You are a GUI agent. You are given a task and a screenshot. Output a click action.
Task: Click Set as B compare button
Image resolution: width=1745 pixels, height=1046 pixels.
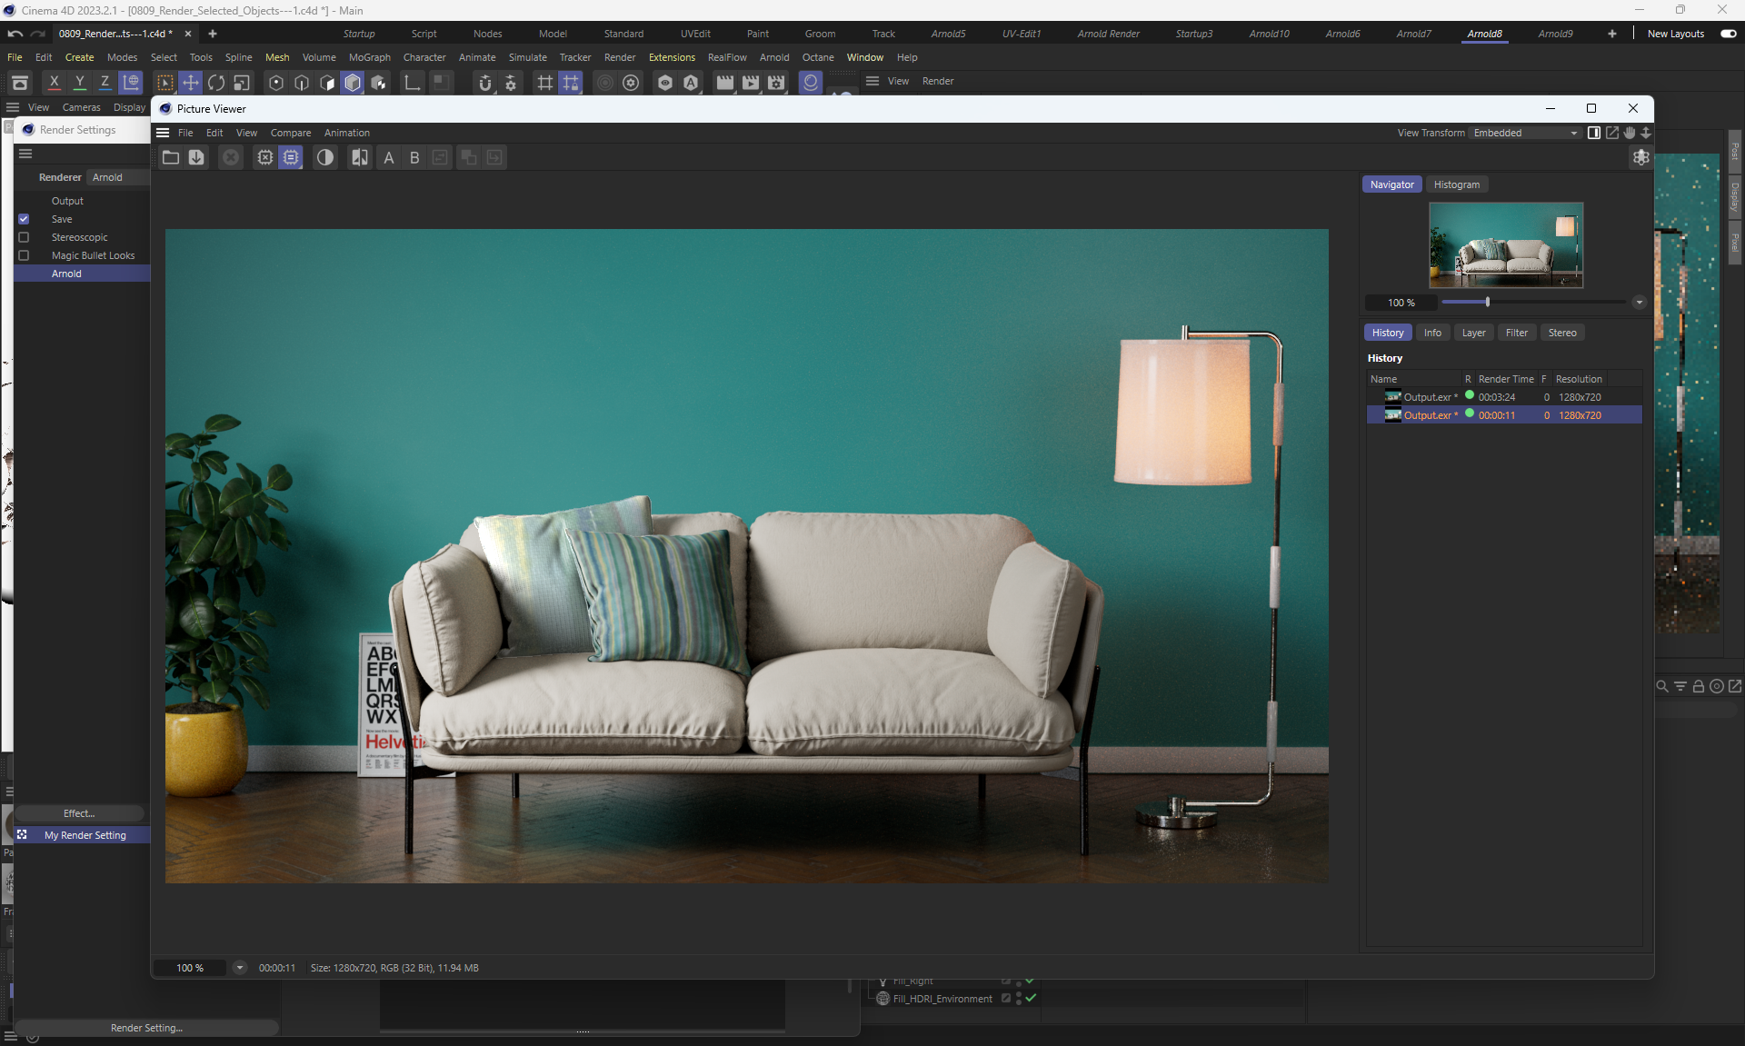tap(414, 157)
